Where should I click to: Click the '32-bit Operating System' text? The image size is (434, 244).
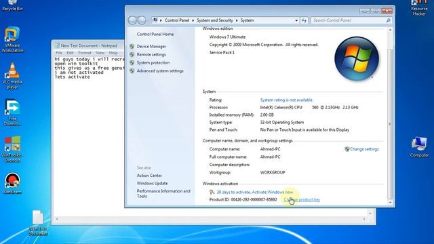pos(282,122)
